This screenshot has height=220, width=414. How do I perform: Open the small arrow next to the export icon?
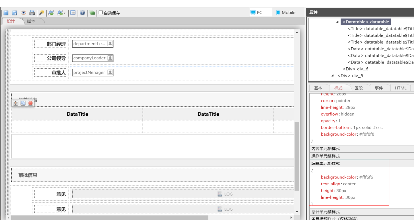65,13
